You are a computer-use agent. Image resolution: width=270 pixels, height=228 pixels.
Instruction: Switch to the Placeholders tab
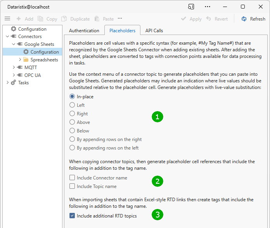pyautogui.click(x=123, y=31)
